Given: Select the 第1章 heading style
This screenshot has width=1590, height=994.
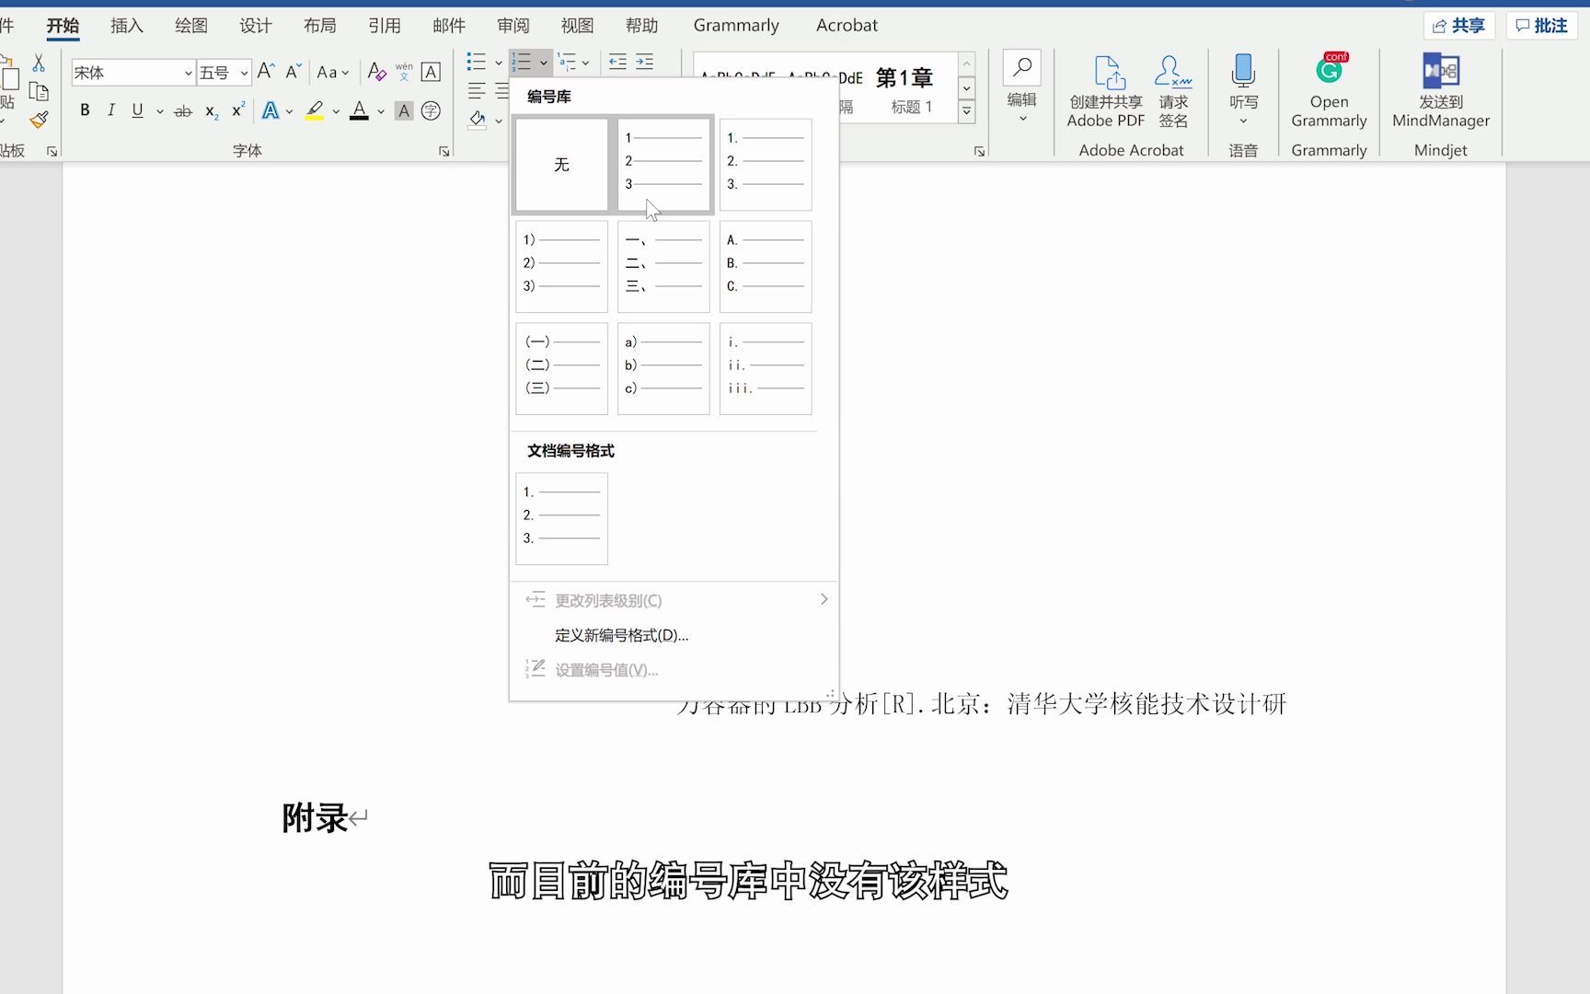Looking at the screenshot, I should pyautogui.click(x=904, y=89).
